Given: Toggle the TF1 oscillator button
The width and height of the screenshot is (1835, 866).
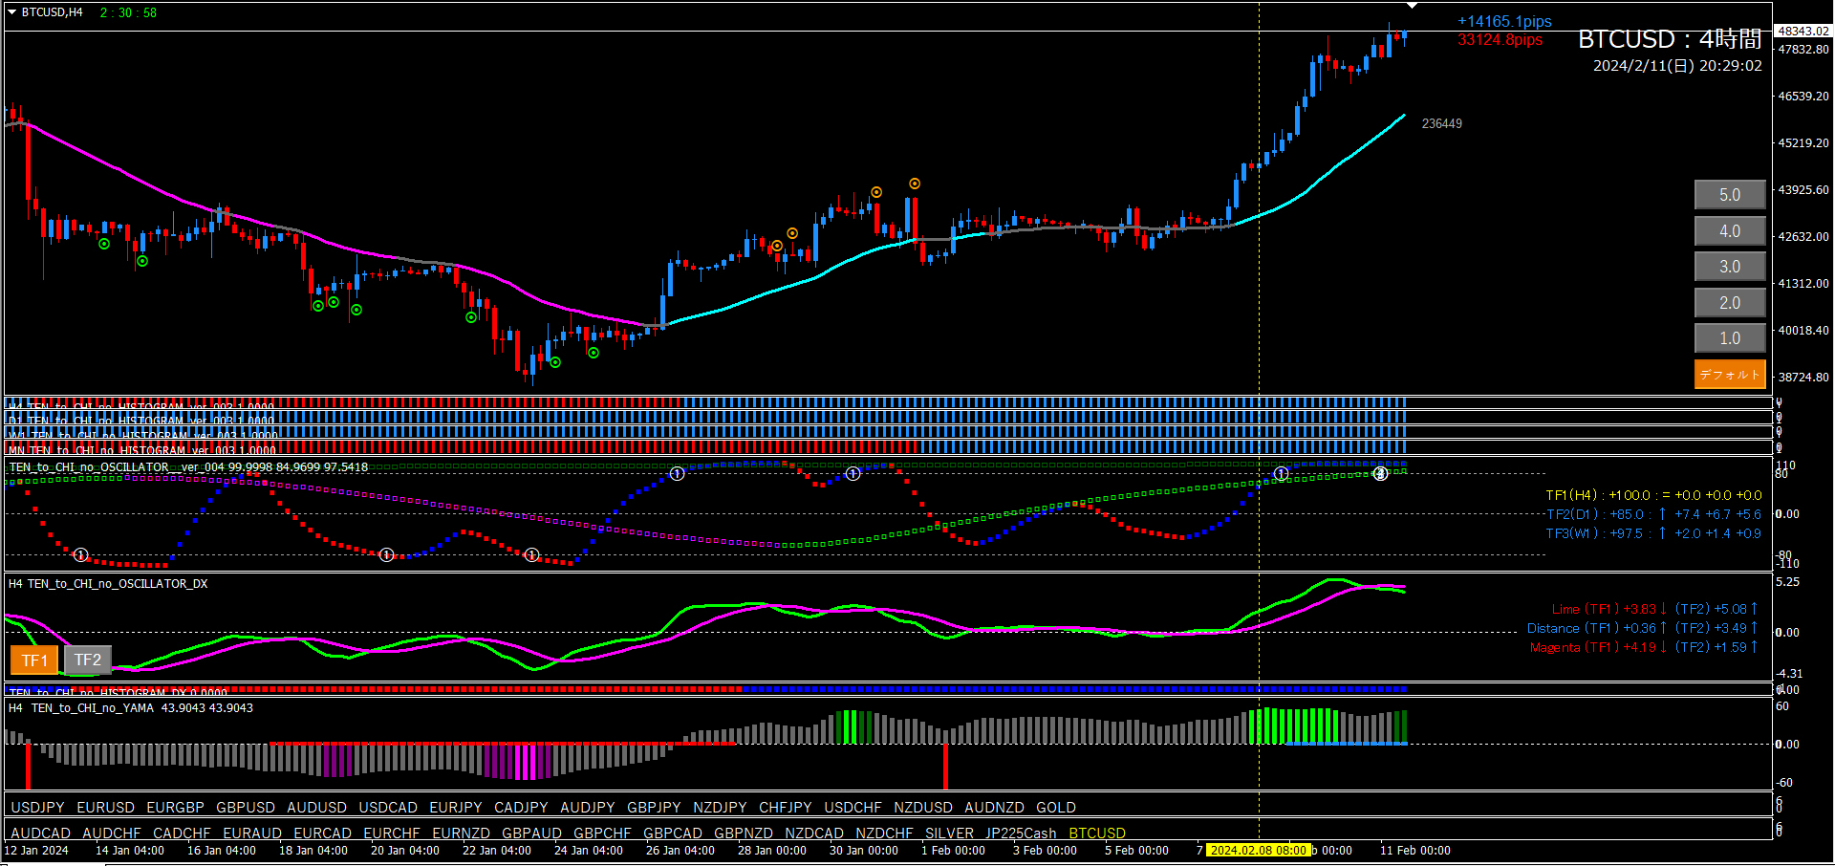Looking at the screenshot, I should tap(34, 660).
